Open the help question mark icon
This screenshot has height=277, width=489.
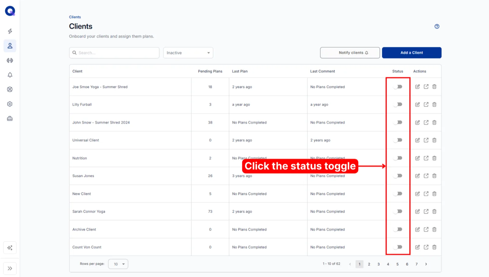pyautogui.click(x=437, y=26)
